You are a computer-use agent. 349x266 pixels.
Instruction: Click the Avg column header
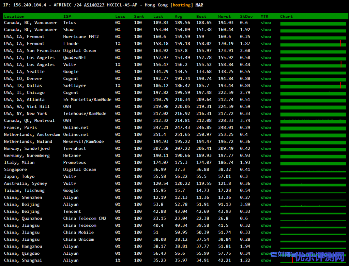(179, 16)
